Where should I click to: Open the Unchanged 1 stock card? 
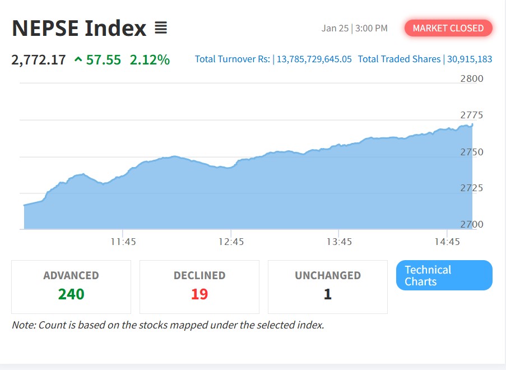pyautogui.click(x=328, y=286)
